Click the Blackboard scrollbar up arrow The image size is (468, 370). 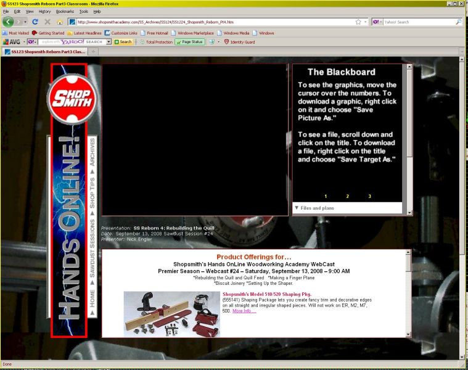(409, 67)
